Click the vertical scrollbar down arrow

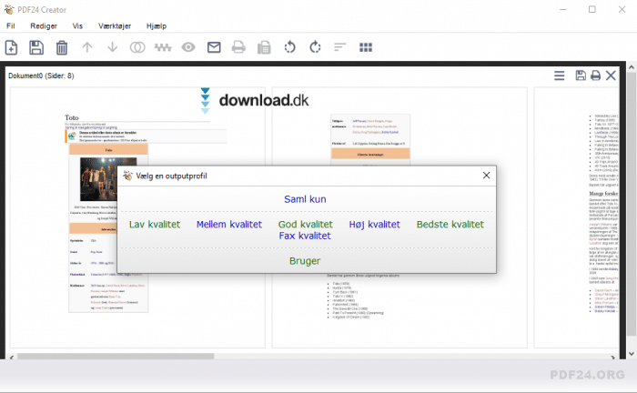click(x=632, y=354)
